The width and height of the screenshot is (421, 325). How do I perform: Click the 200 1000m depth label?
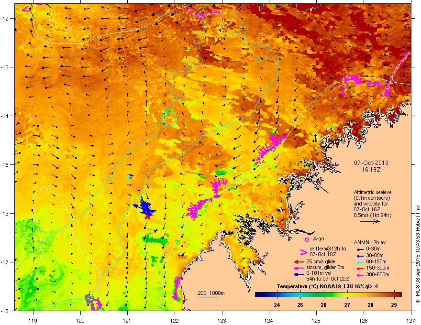[211, 293]
